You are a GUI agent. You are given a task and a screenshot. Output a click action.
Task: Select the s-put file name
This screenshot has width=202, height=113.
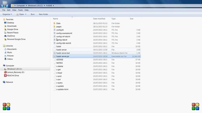58,79
